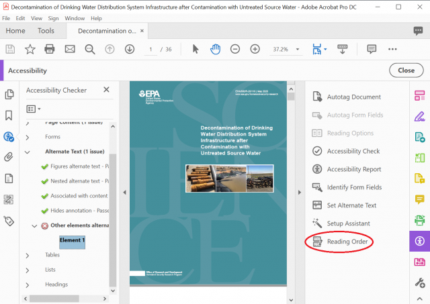Image resolution: width=430 pixels, height=304 pixels.
Task: Click the Zoom in plus icon
Action: pos(255,49)
